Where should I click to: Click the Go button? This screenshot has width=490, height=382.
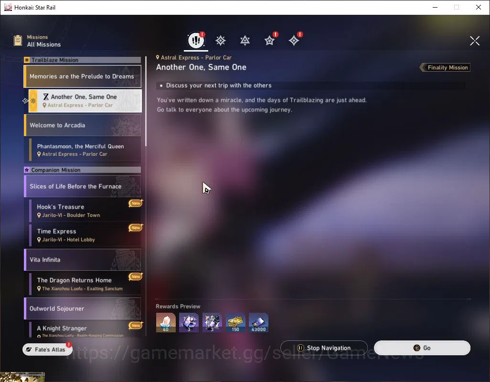point(422,348)
